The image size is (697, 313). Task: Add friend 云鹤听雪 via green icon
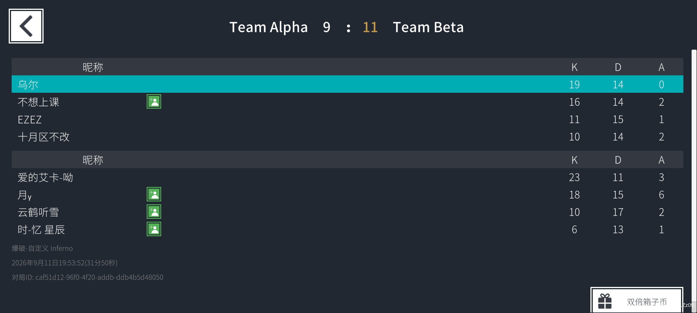(x=154, y=212)
